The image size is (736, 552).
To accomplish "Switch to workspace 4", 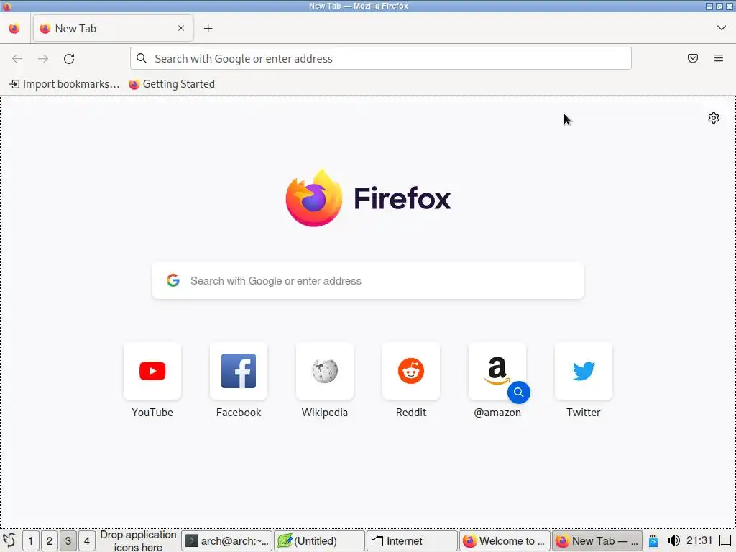I will pos(87,541).
